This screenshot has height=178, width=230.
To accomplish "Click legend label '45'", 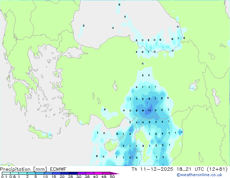I will click(104, 177).
